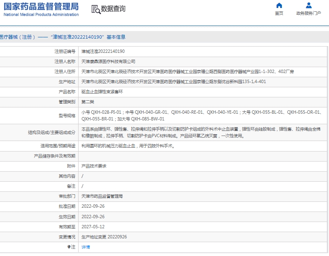Click the 适用范围/预期用途 label
This screenshot has width=329, height=256.
58,146
